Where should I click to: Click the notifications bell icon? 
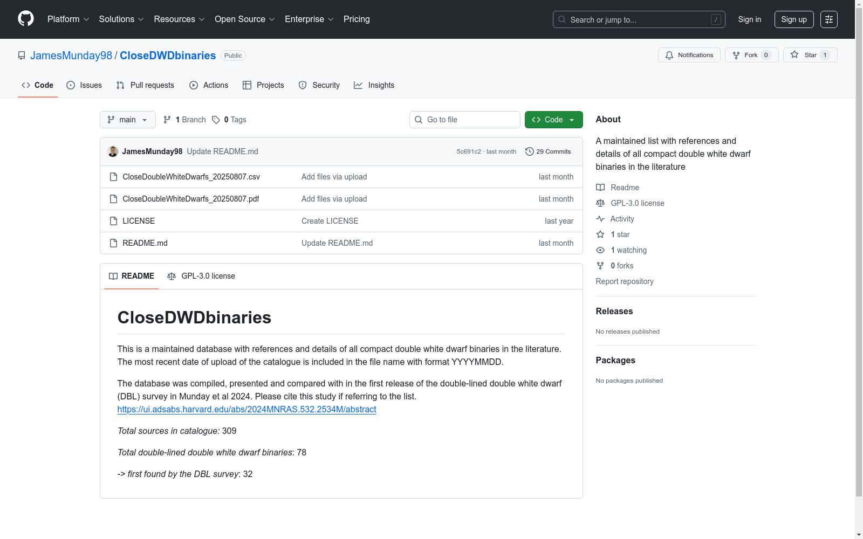[669, 55]
